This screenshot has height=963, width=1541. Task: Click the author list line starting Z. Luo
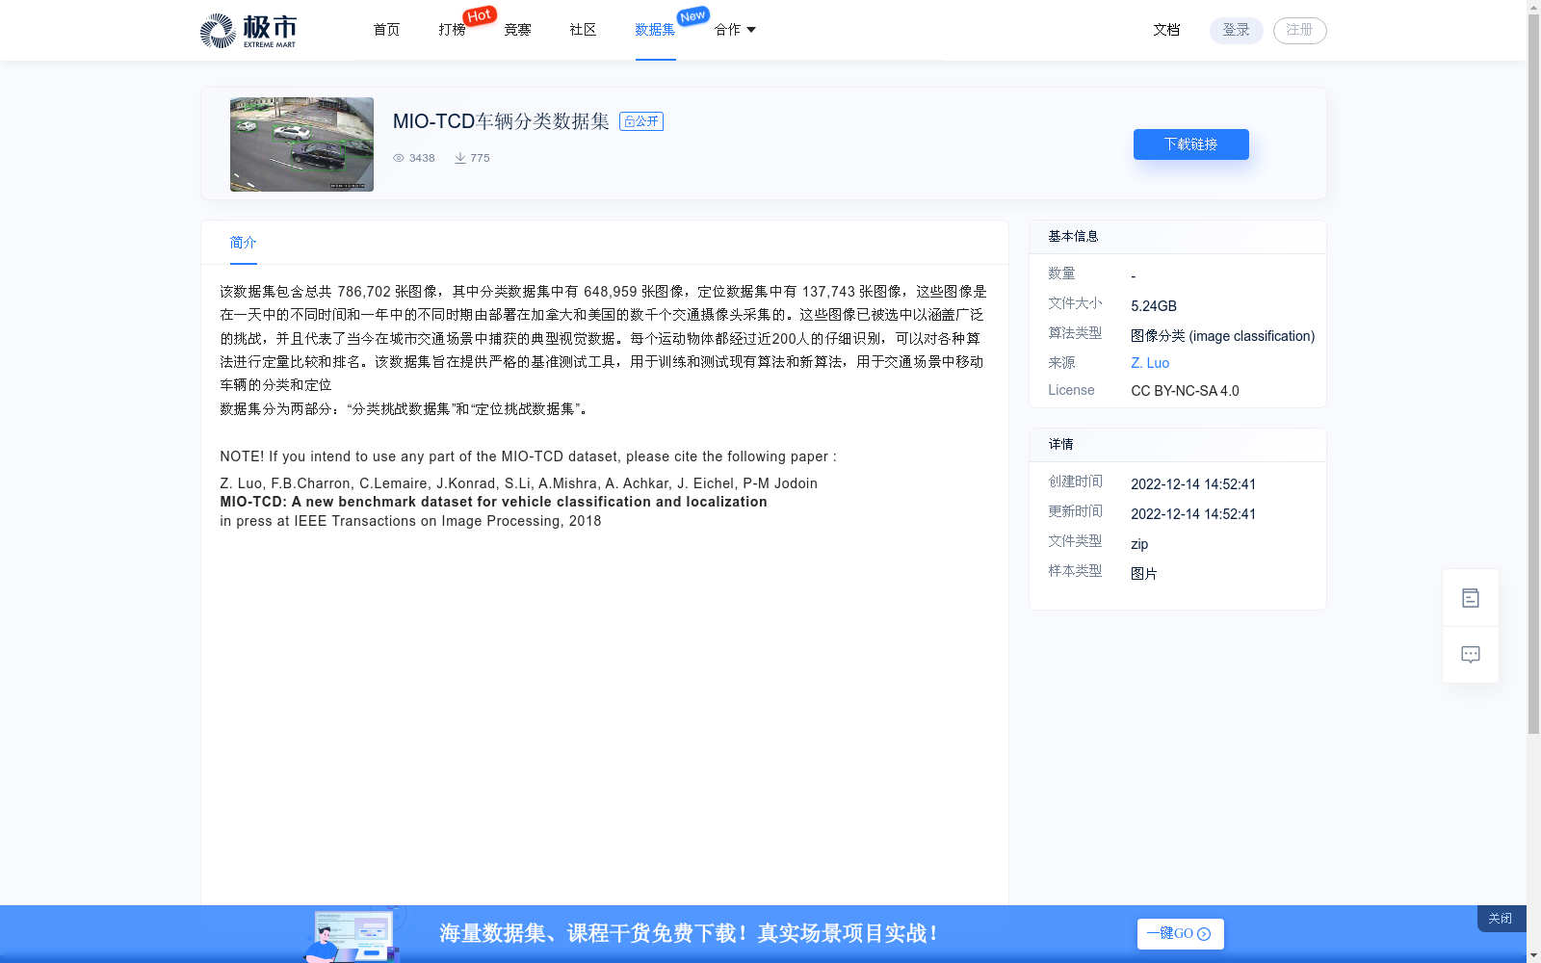[518, 483]
